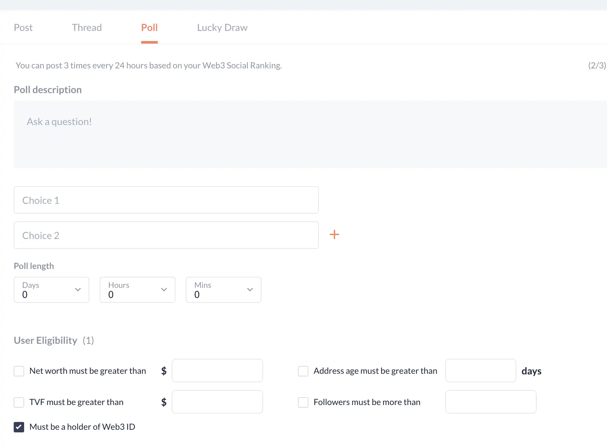Tick the TVF must be greater than checkbox

pyautogui.click(x=19, y=402)
